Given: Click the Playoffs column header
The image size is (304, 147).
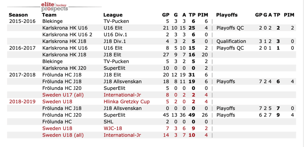Looking at the screenshot, I should tap(227, 15).
